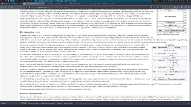Switch to the ECN_DVSEC tab

point(56,4)
